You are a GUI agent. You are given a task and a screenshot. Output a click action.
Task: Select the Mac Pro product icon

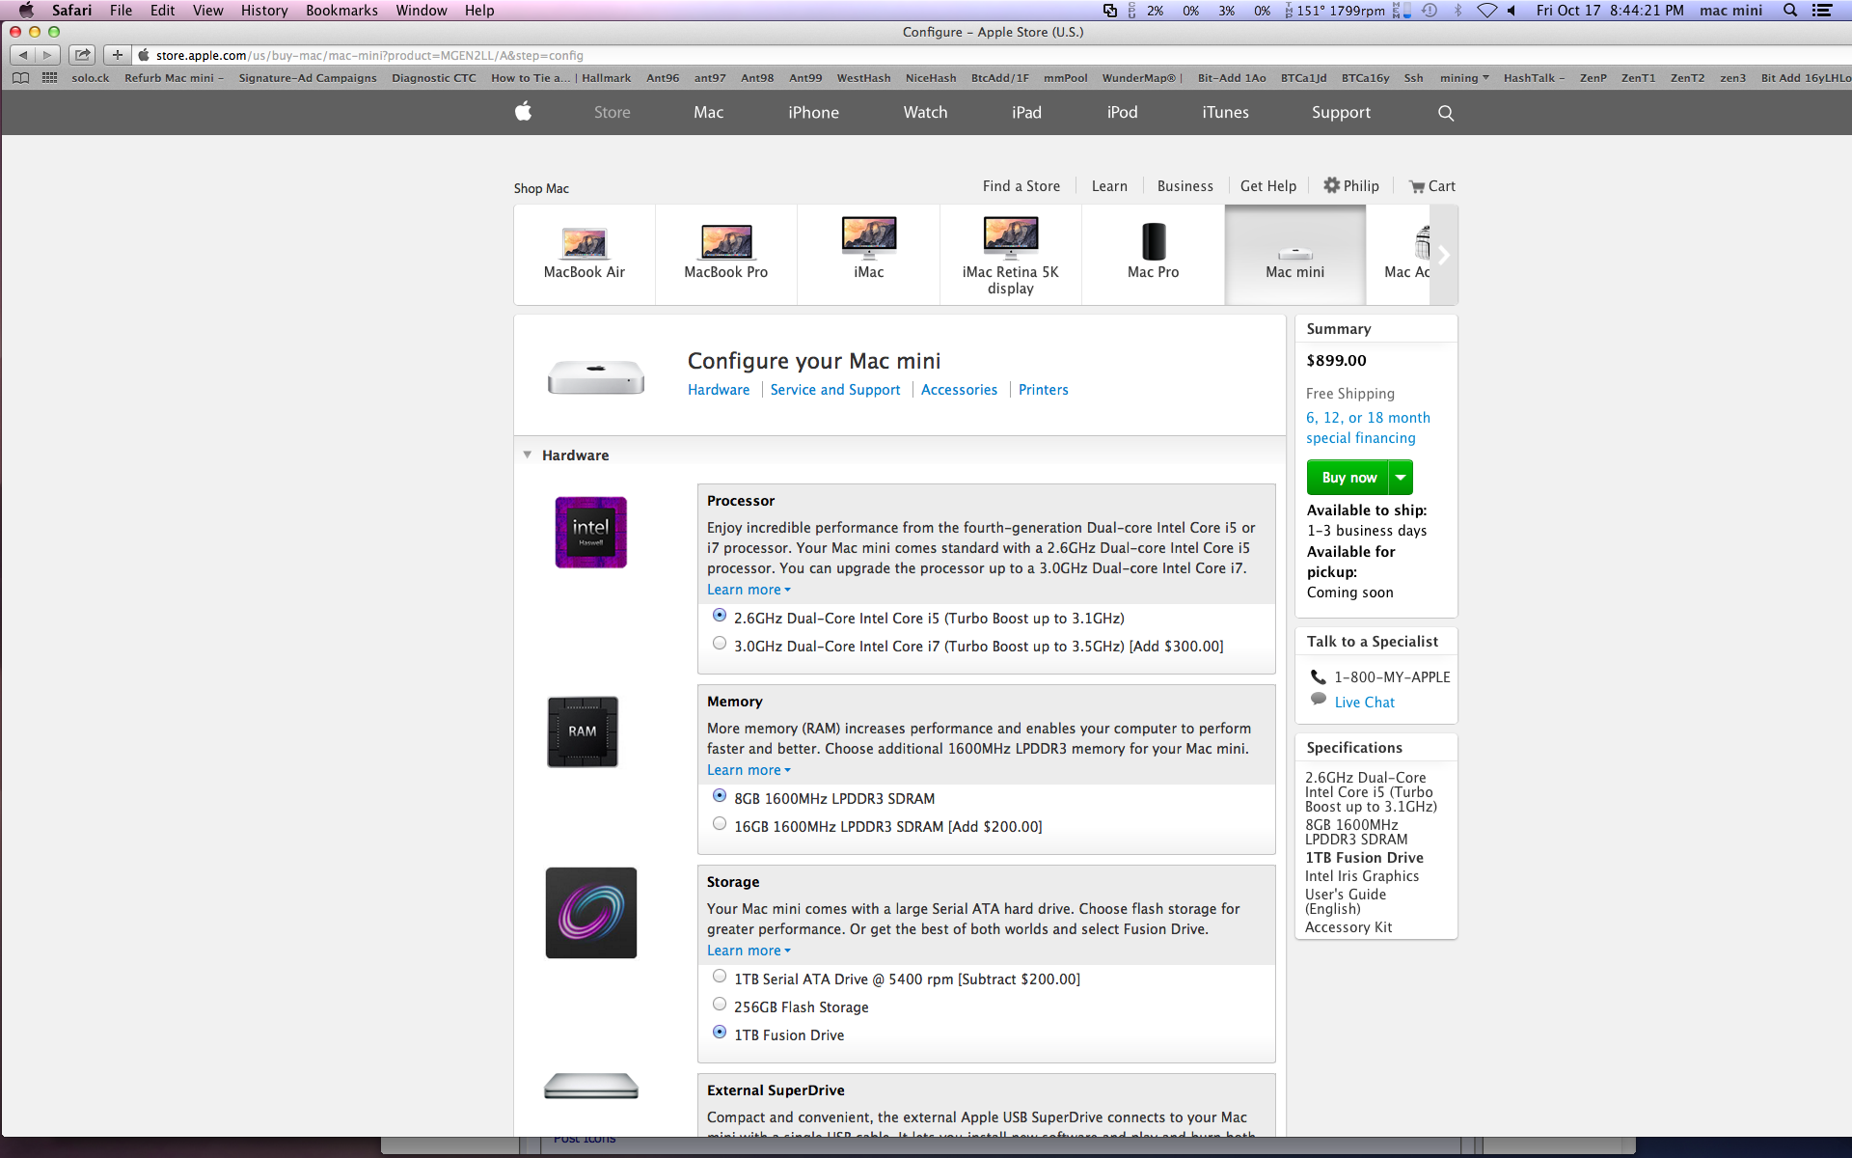1153,242
